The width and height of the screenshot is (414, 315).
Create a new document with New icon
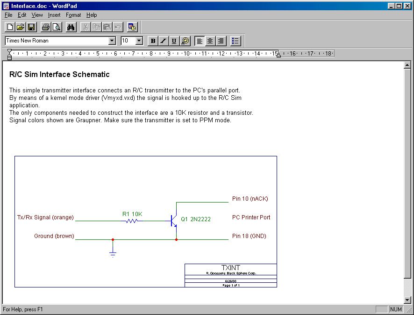[10, 27]
